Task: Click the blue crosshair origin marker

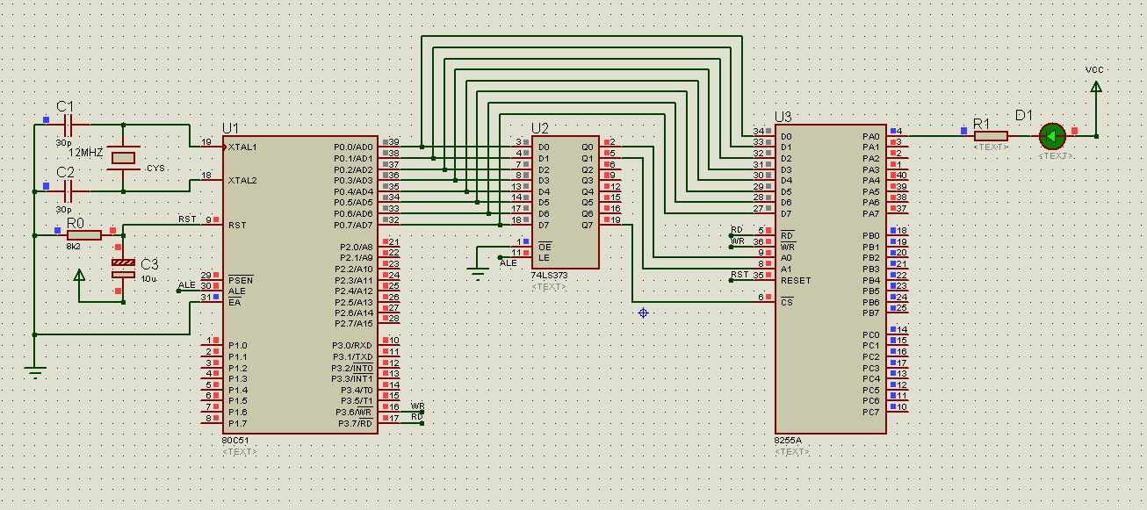Action: point(643,312)
